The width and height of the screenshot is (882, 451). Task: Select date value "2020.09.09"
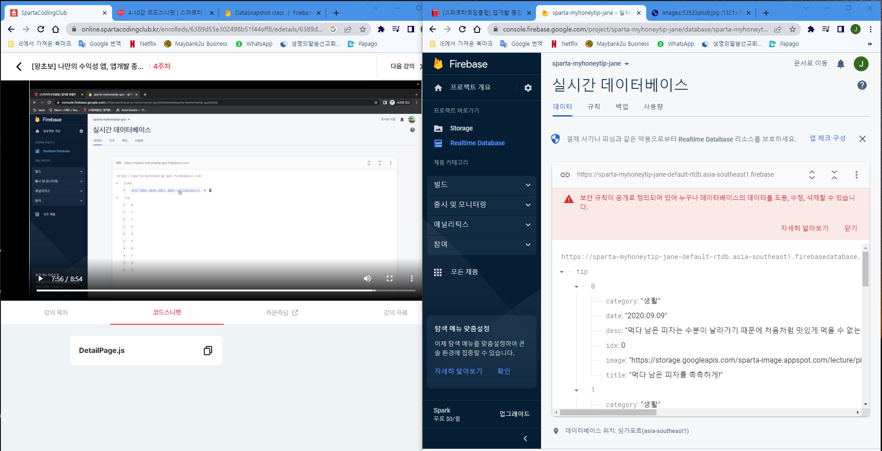(646, 316)
